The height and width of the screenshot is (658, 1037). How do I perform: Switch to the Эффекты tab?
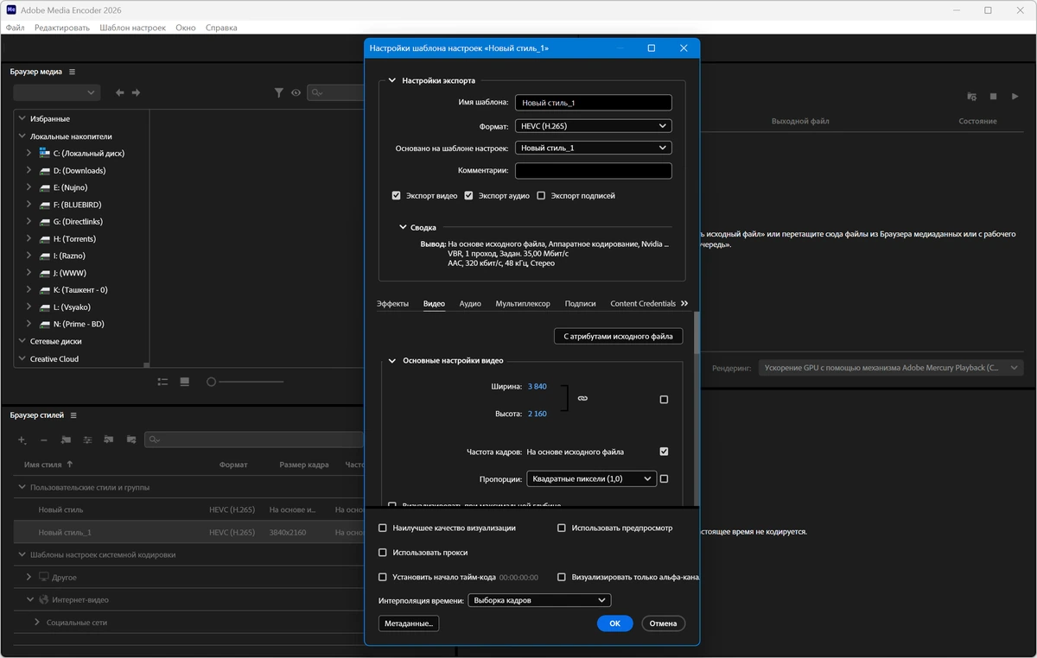(392, 304)
